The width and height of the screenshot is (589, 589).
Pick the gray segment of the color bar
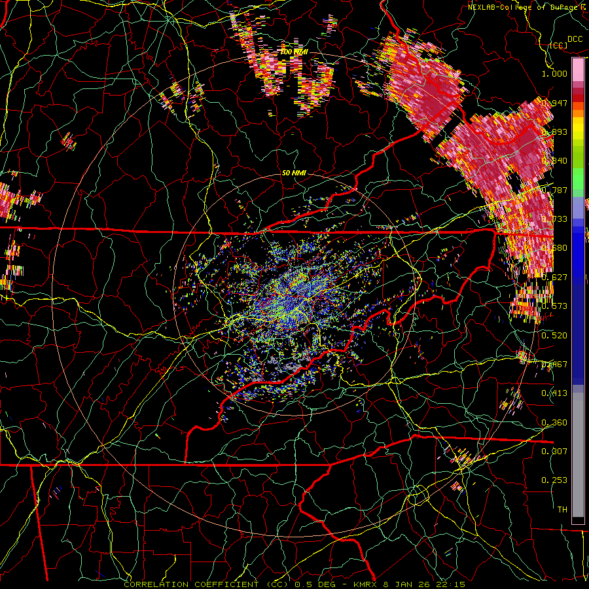point(578,455)
